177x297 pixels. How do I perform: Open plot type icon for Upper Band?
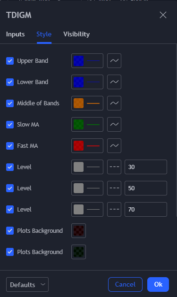tap(114, 61)
